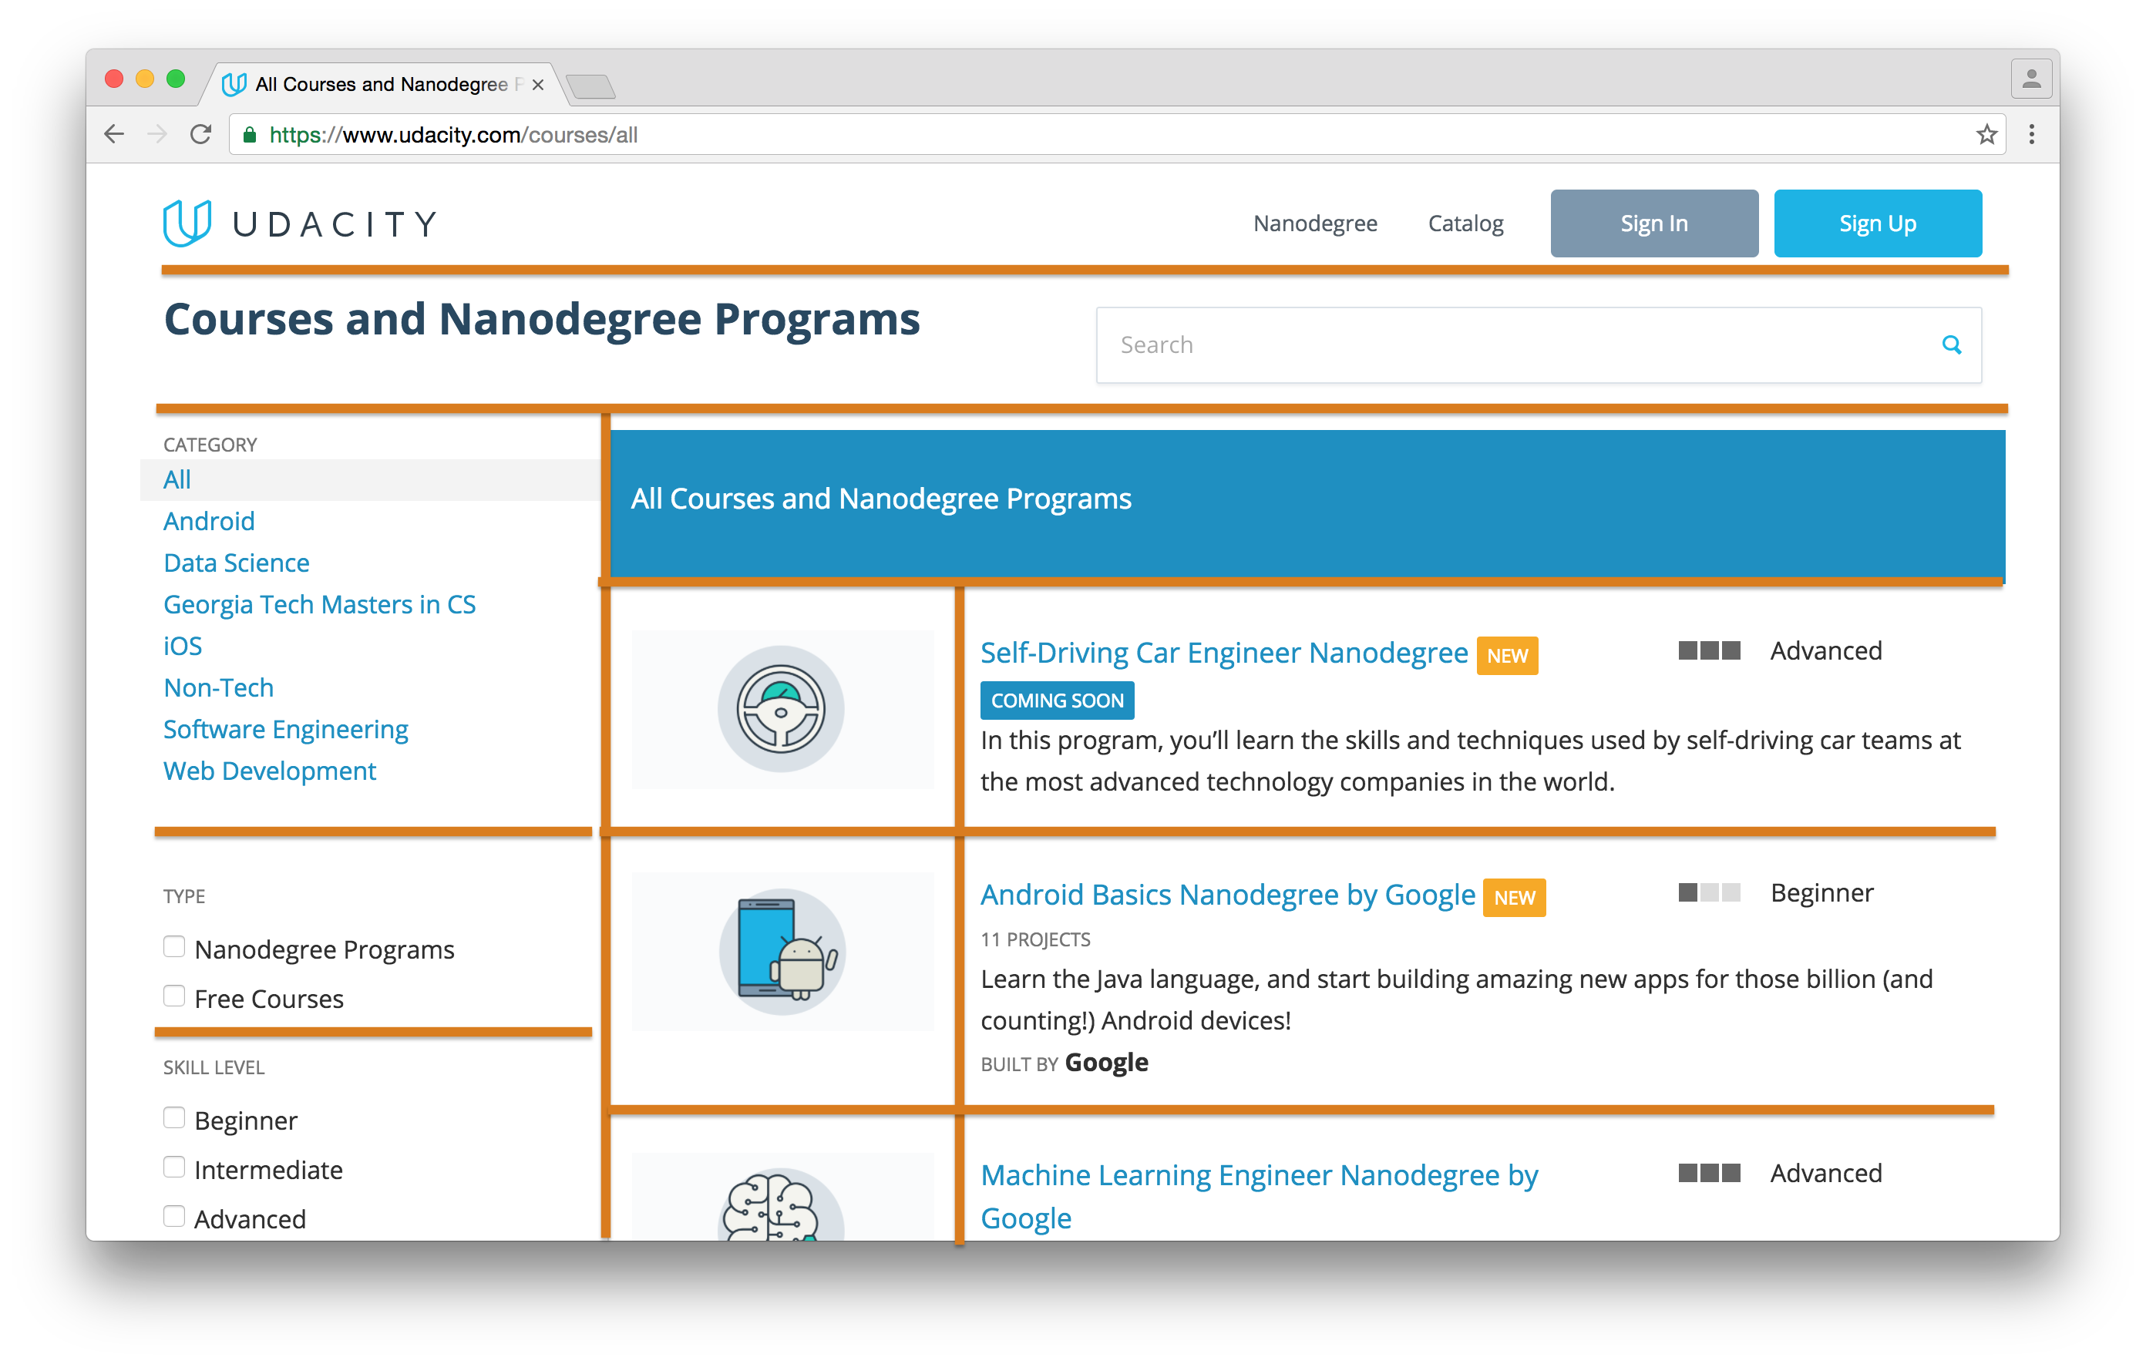Click the All Courses and Nanodegree Programs banner
The width and height of the screenshot is (2146, 1364).
click(x=1307, y=503)
